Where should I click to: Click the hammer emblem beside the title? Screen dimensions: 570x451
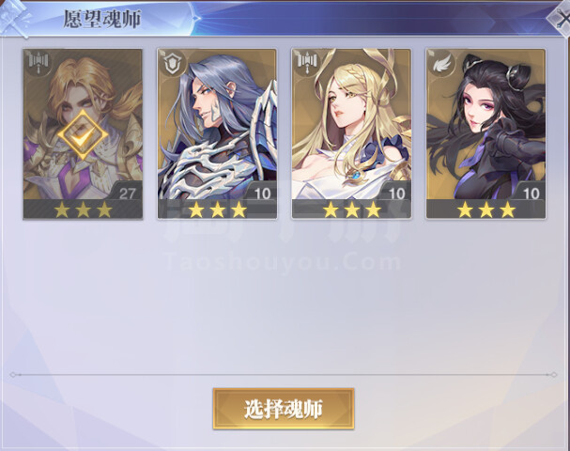click(16, 18)
